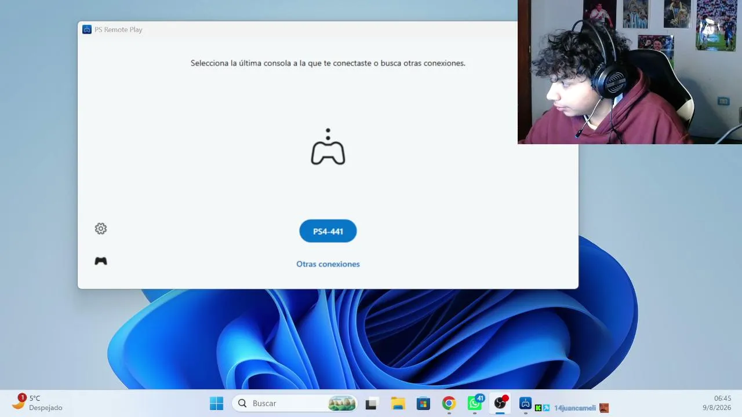Viewport: 742px width, 417px height.
Task: Open Task View on the taskbar
Action: coord(371,403)
